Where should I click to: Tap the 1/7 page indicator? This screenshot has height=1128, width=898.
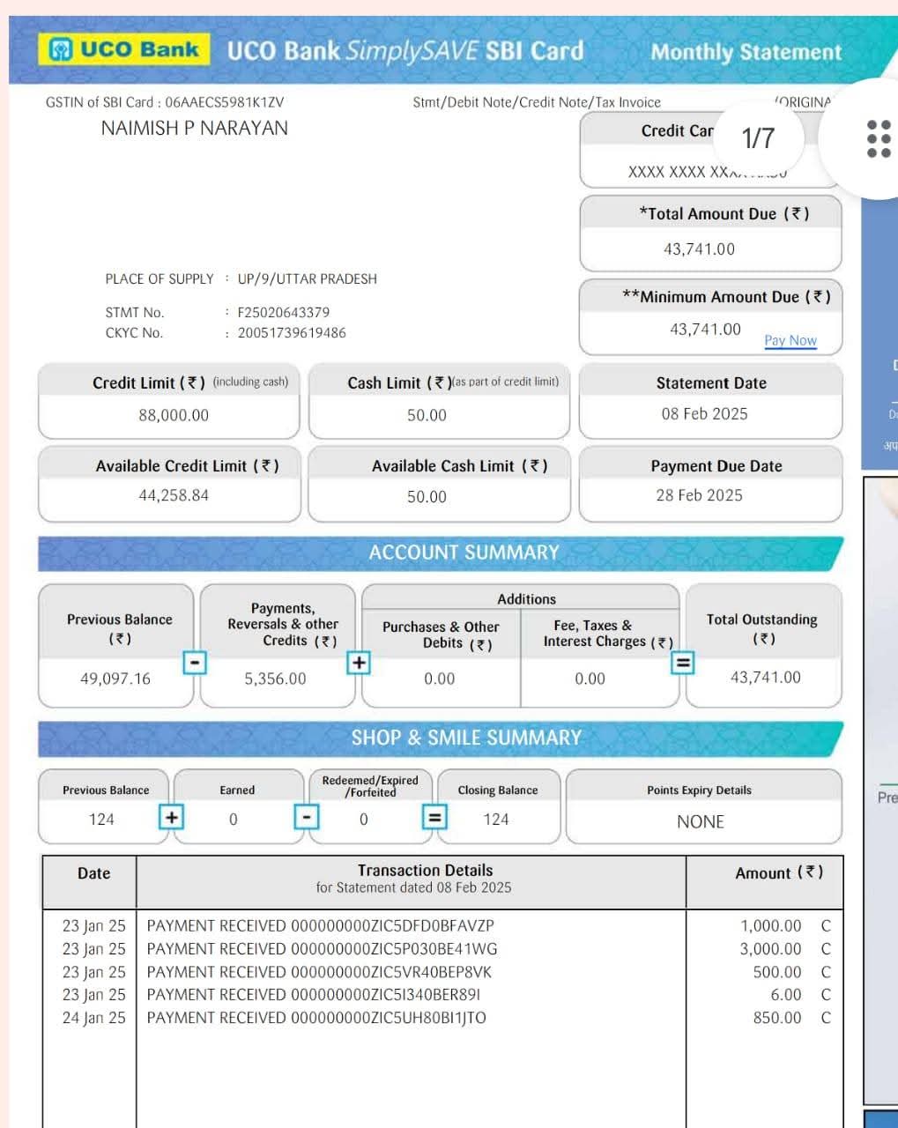point(758,138)
